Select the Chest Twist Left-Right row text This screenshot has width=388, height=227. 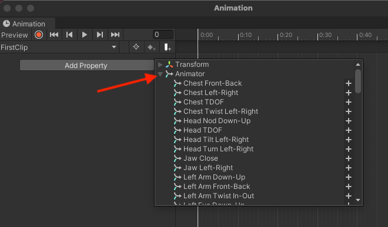point(220,111)
